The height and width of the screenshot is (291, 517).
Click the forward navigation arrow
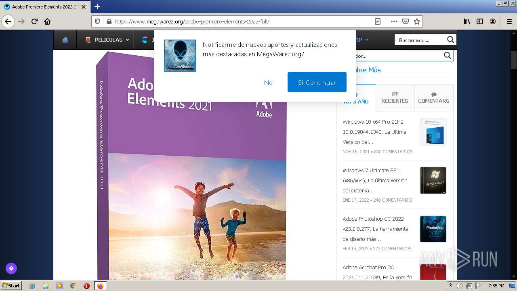tap(21, 21)
